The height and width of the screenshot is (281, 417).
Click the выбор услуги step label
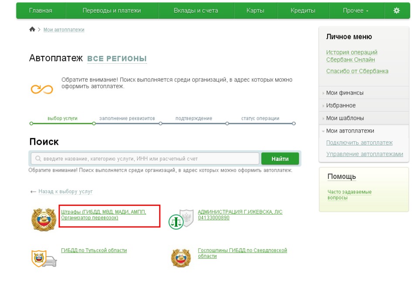62,118
